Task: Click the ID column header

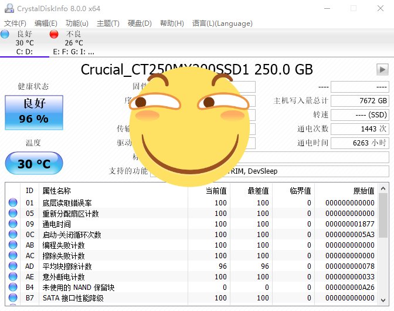Action: click(x=29, y=191)
